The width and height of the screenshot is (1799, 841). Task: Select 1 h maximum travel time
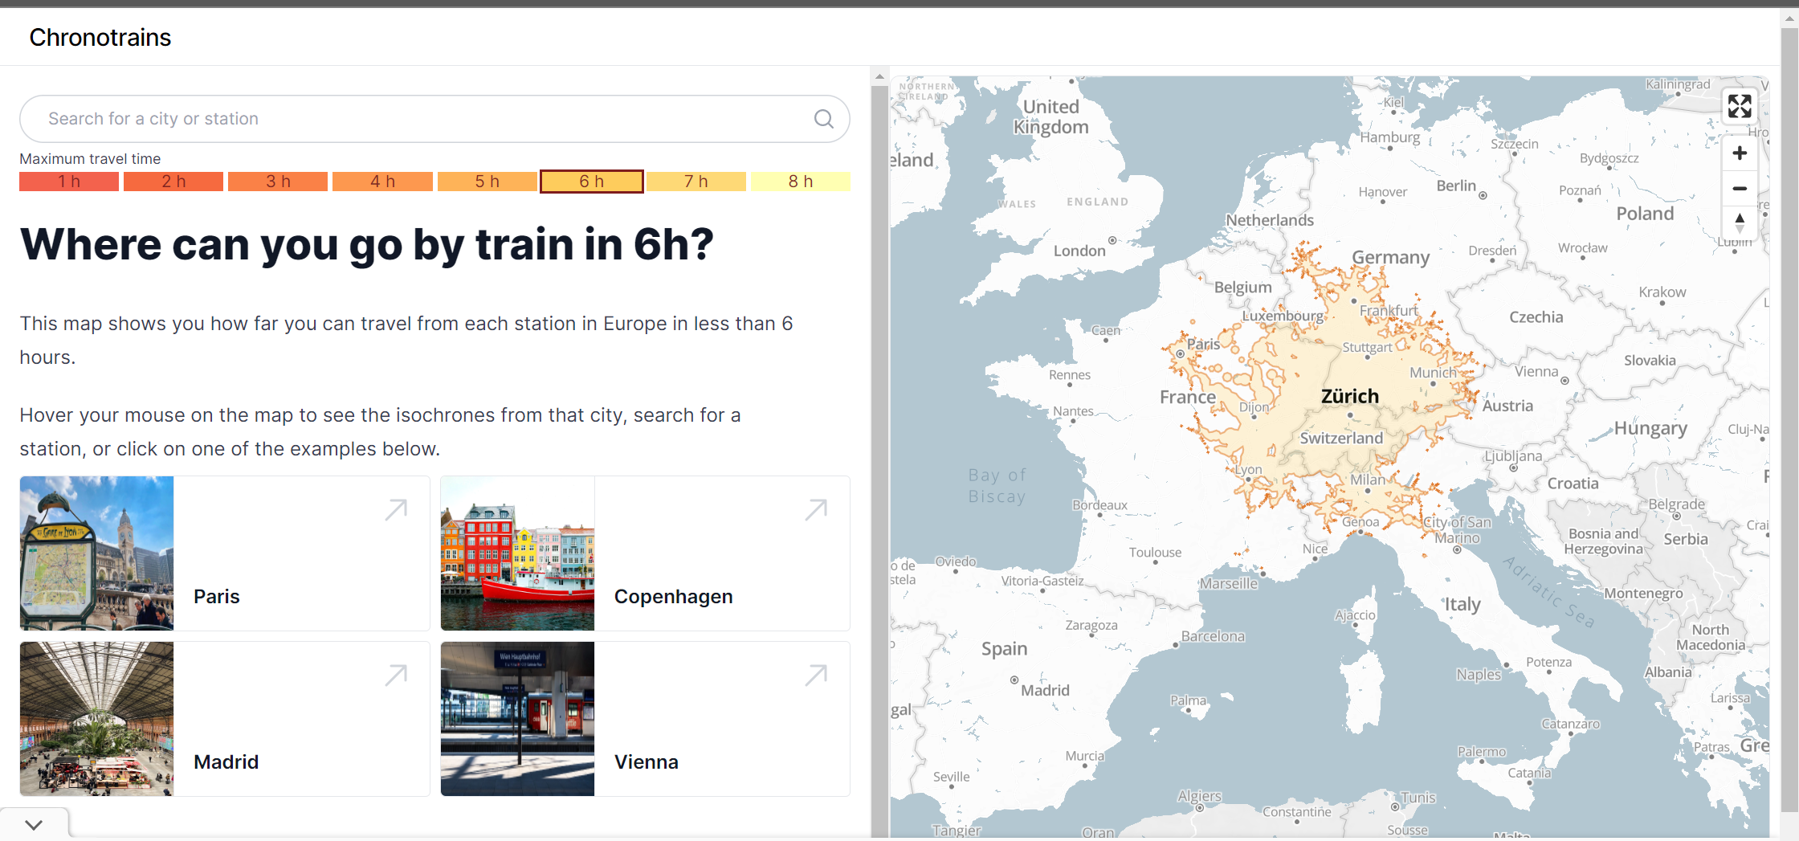point(69,182)
